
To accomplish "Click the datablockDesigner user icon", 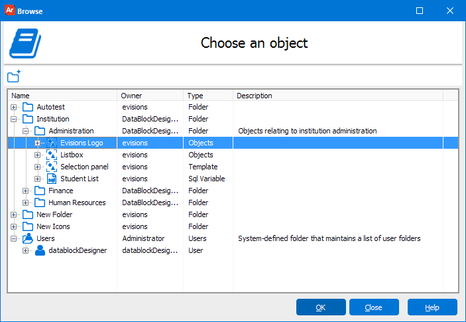I will click(40, 250).
